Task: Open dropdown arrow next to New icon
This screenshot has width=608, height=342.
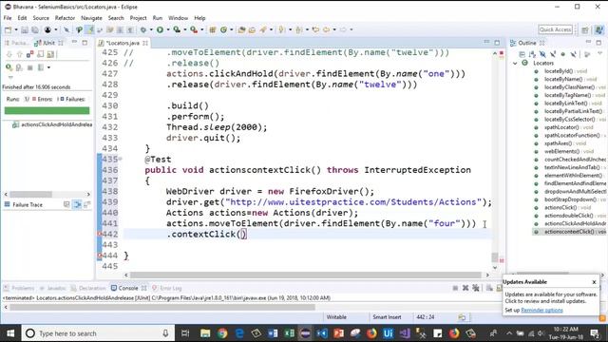Action: [x=16, y=29]
